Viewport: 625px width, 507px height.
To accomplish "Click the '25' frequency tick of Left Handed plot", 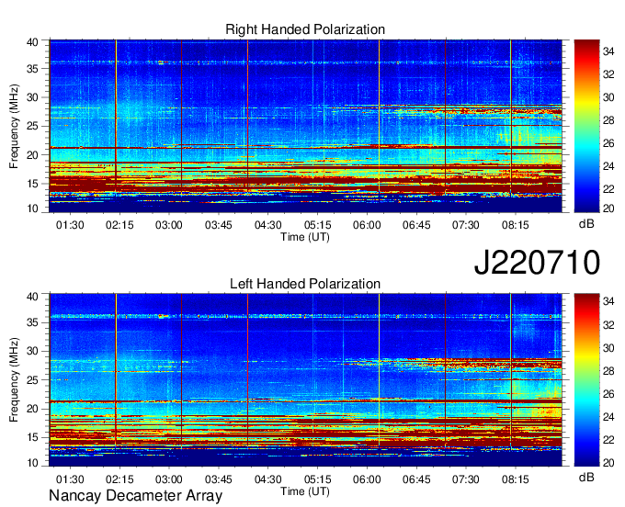I will pyautogui.click(x=32, y=380).
